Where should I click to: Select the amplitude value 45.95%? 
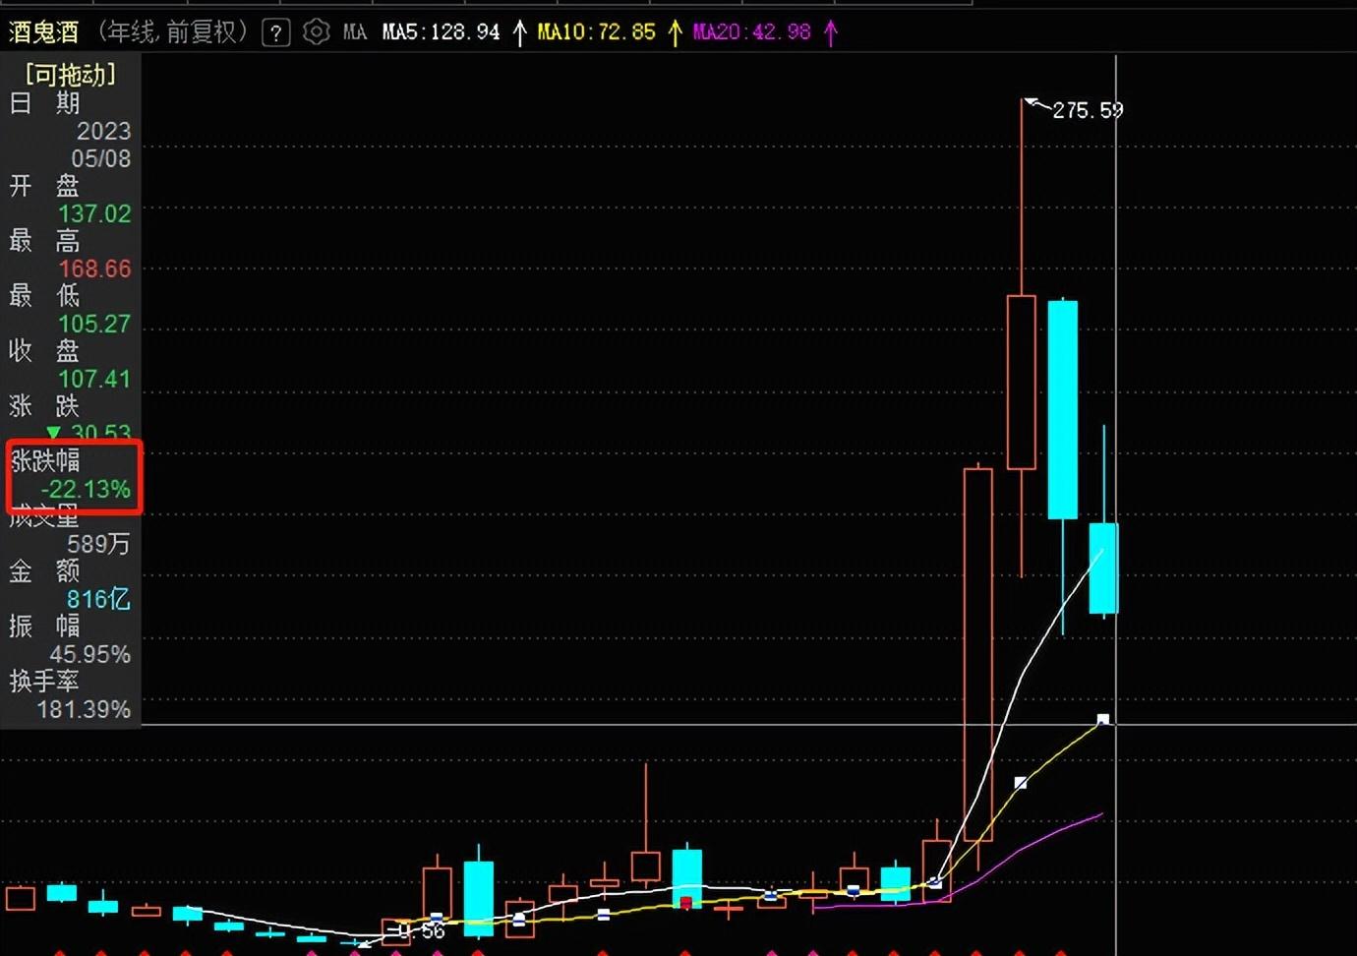coord(90,654)
